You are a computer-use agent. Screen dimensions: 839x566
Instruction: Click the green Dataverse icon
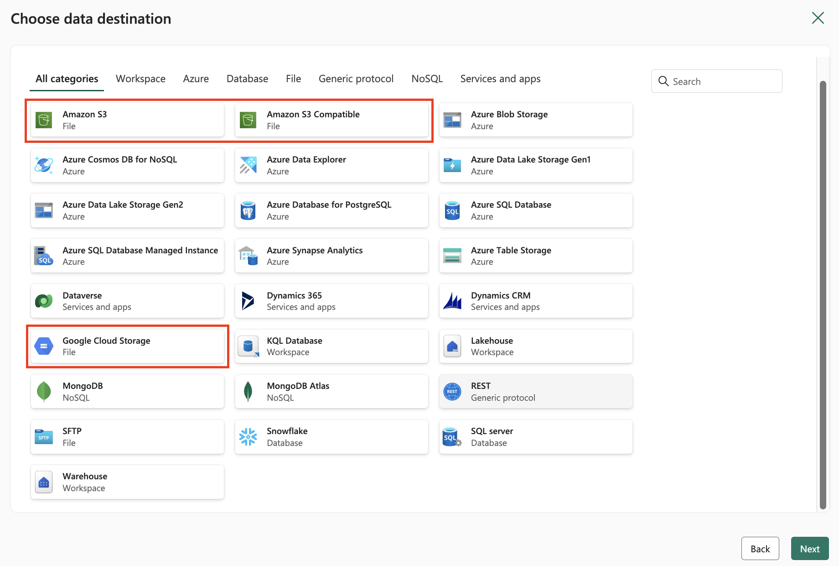pos(44,301)
